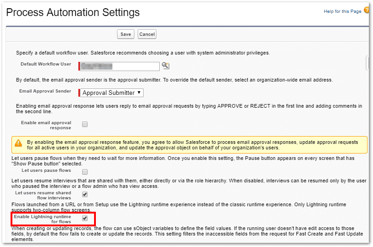This screenshot has width=373, height=247.
Task: Click the yellow warning triangle icon
Action: 18,143
